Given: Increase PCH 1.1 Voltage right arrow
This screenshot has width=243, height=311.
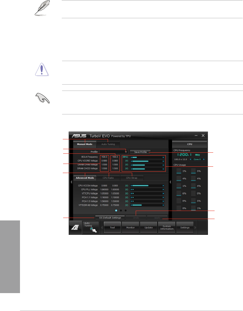Looking at the screenshot, I should tap(163, 197).
